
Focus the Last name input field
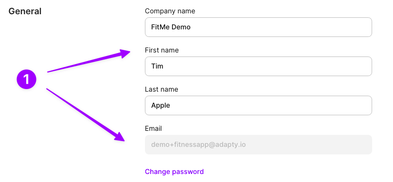258,105
